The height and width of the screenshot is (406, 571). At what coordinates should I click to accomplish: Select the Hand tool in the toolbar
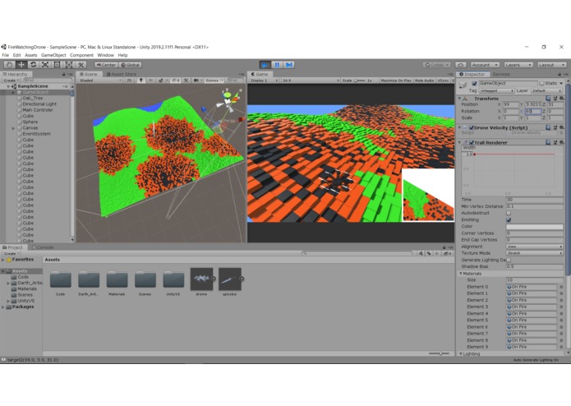9,65
